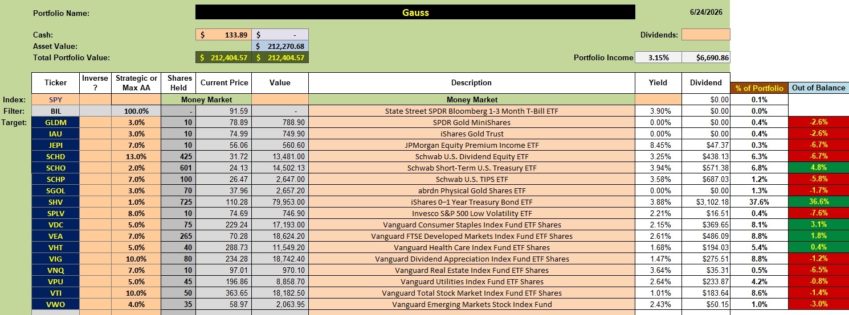Select SHV 37.6% of portfolio cell
The width and height of the screenshot is (849, 315).
tap(759, 202)
